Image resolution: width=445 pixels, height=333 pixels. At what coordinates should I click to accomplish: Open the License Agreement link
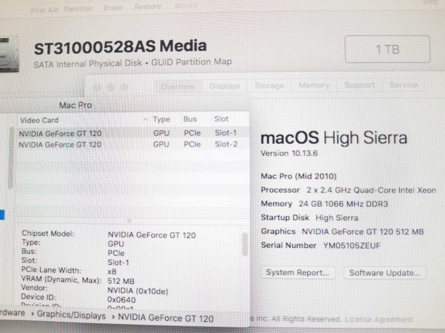379,320
